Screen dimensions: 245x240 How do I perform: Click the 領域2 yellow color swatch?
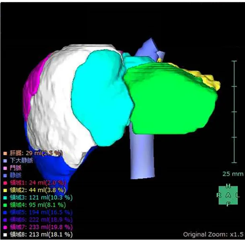coord(5,190)
